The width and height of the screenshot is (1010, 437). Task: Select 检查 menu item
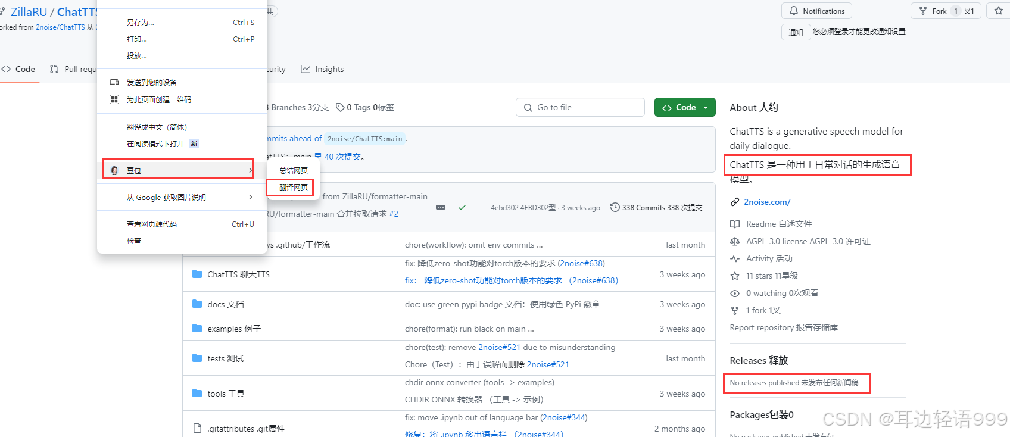[x=134, y=241]
